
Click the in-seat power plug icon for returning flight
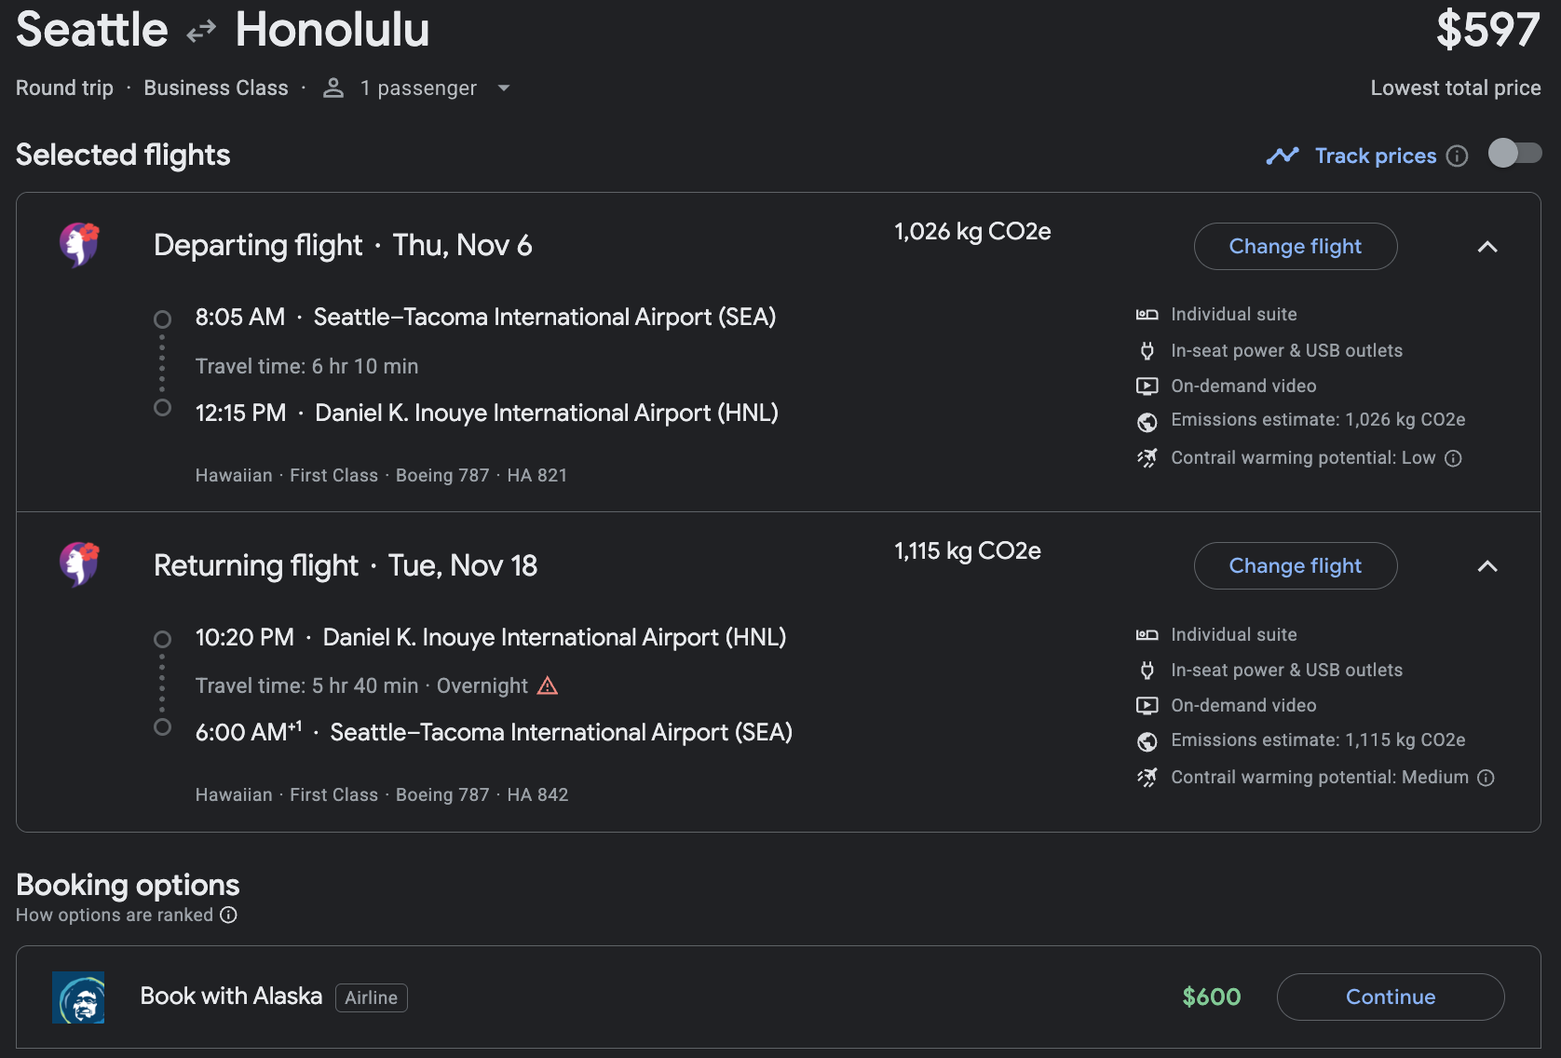[1147, 671]
